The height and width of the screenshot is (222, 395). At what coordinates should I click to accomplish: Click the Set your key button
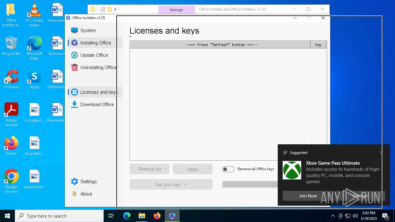(171, 184)
